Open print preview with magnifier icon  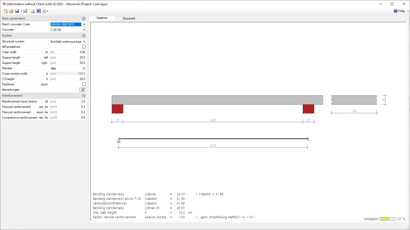tap(33, 11)
